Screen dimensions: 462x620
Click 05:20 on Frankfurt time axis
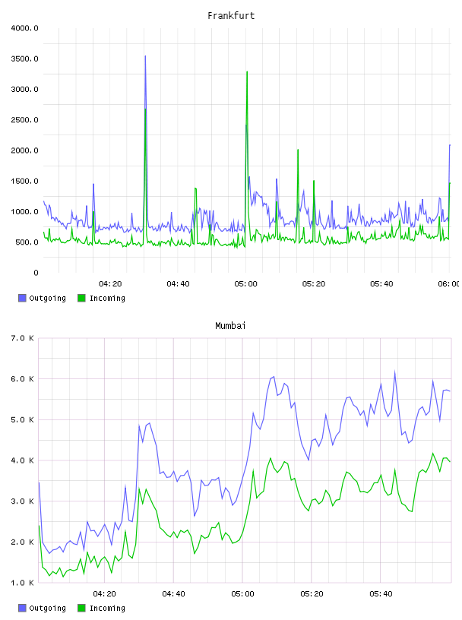[314, 284]
